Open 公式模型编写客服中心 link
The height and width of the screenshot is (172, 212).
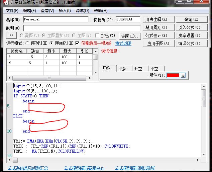click(84, 168)
